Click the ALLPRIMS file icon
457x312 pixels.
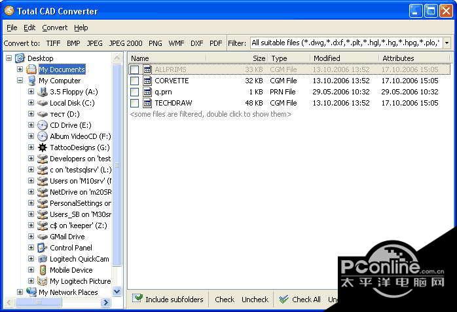pos(147,69)
